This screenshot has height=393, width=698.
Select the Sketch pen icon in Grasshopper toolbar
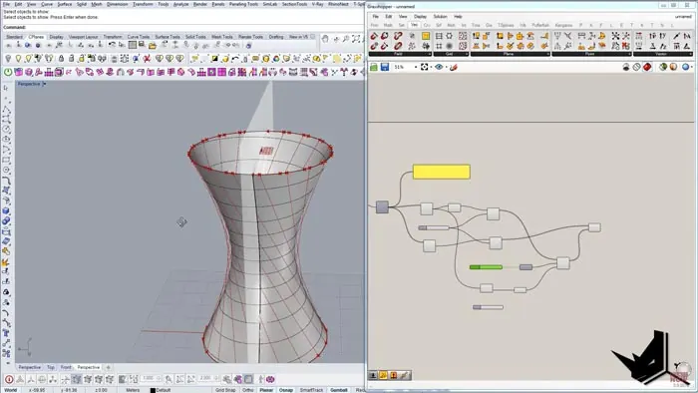[x=453, y=67]
